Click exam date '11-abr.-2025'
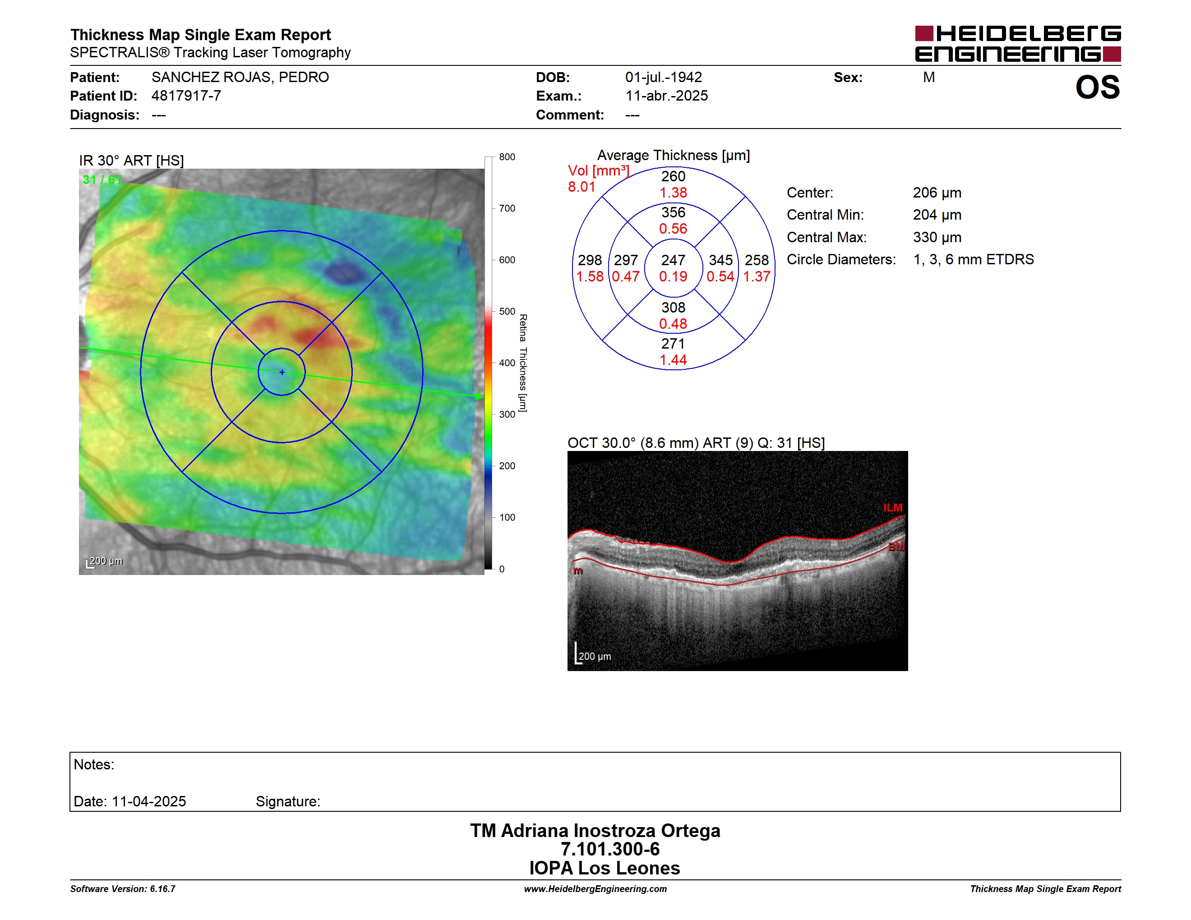This screenshot has width=1191, height=920. click(x=666, y=96)
